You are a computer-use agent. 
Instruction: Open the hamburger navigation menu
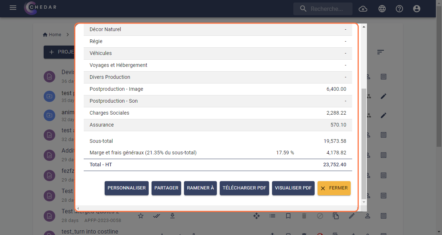(x=13, y=8)
